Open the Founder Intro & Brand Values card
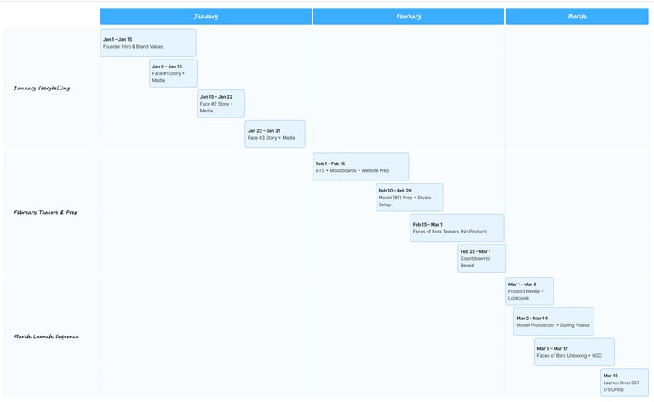Screen dimensions: 654x402 [148, 43]
